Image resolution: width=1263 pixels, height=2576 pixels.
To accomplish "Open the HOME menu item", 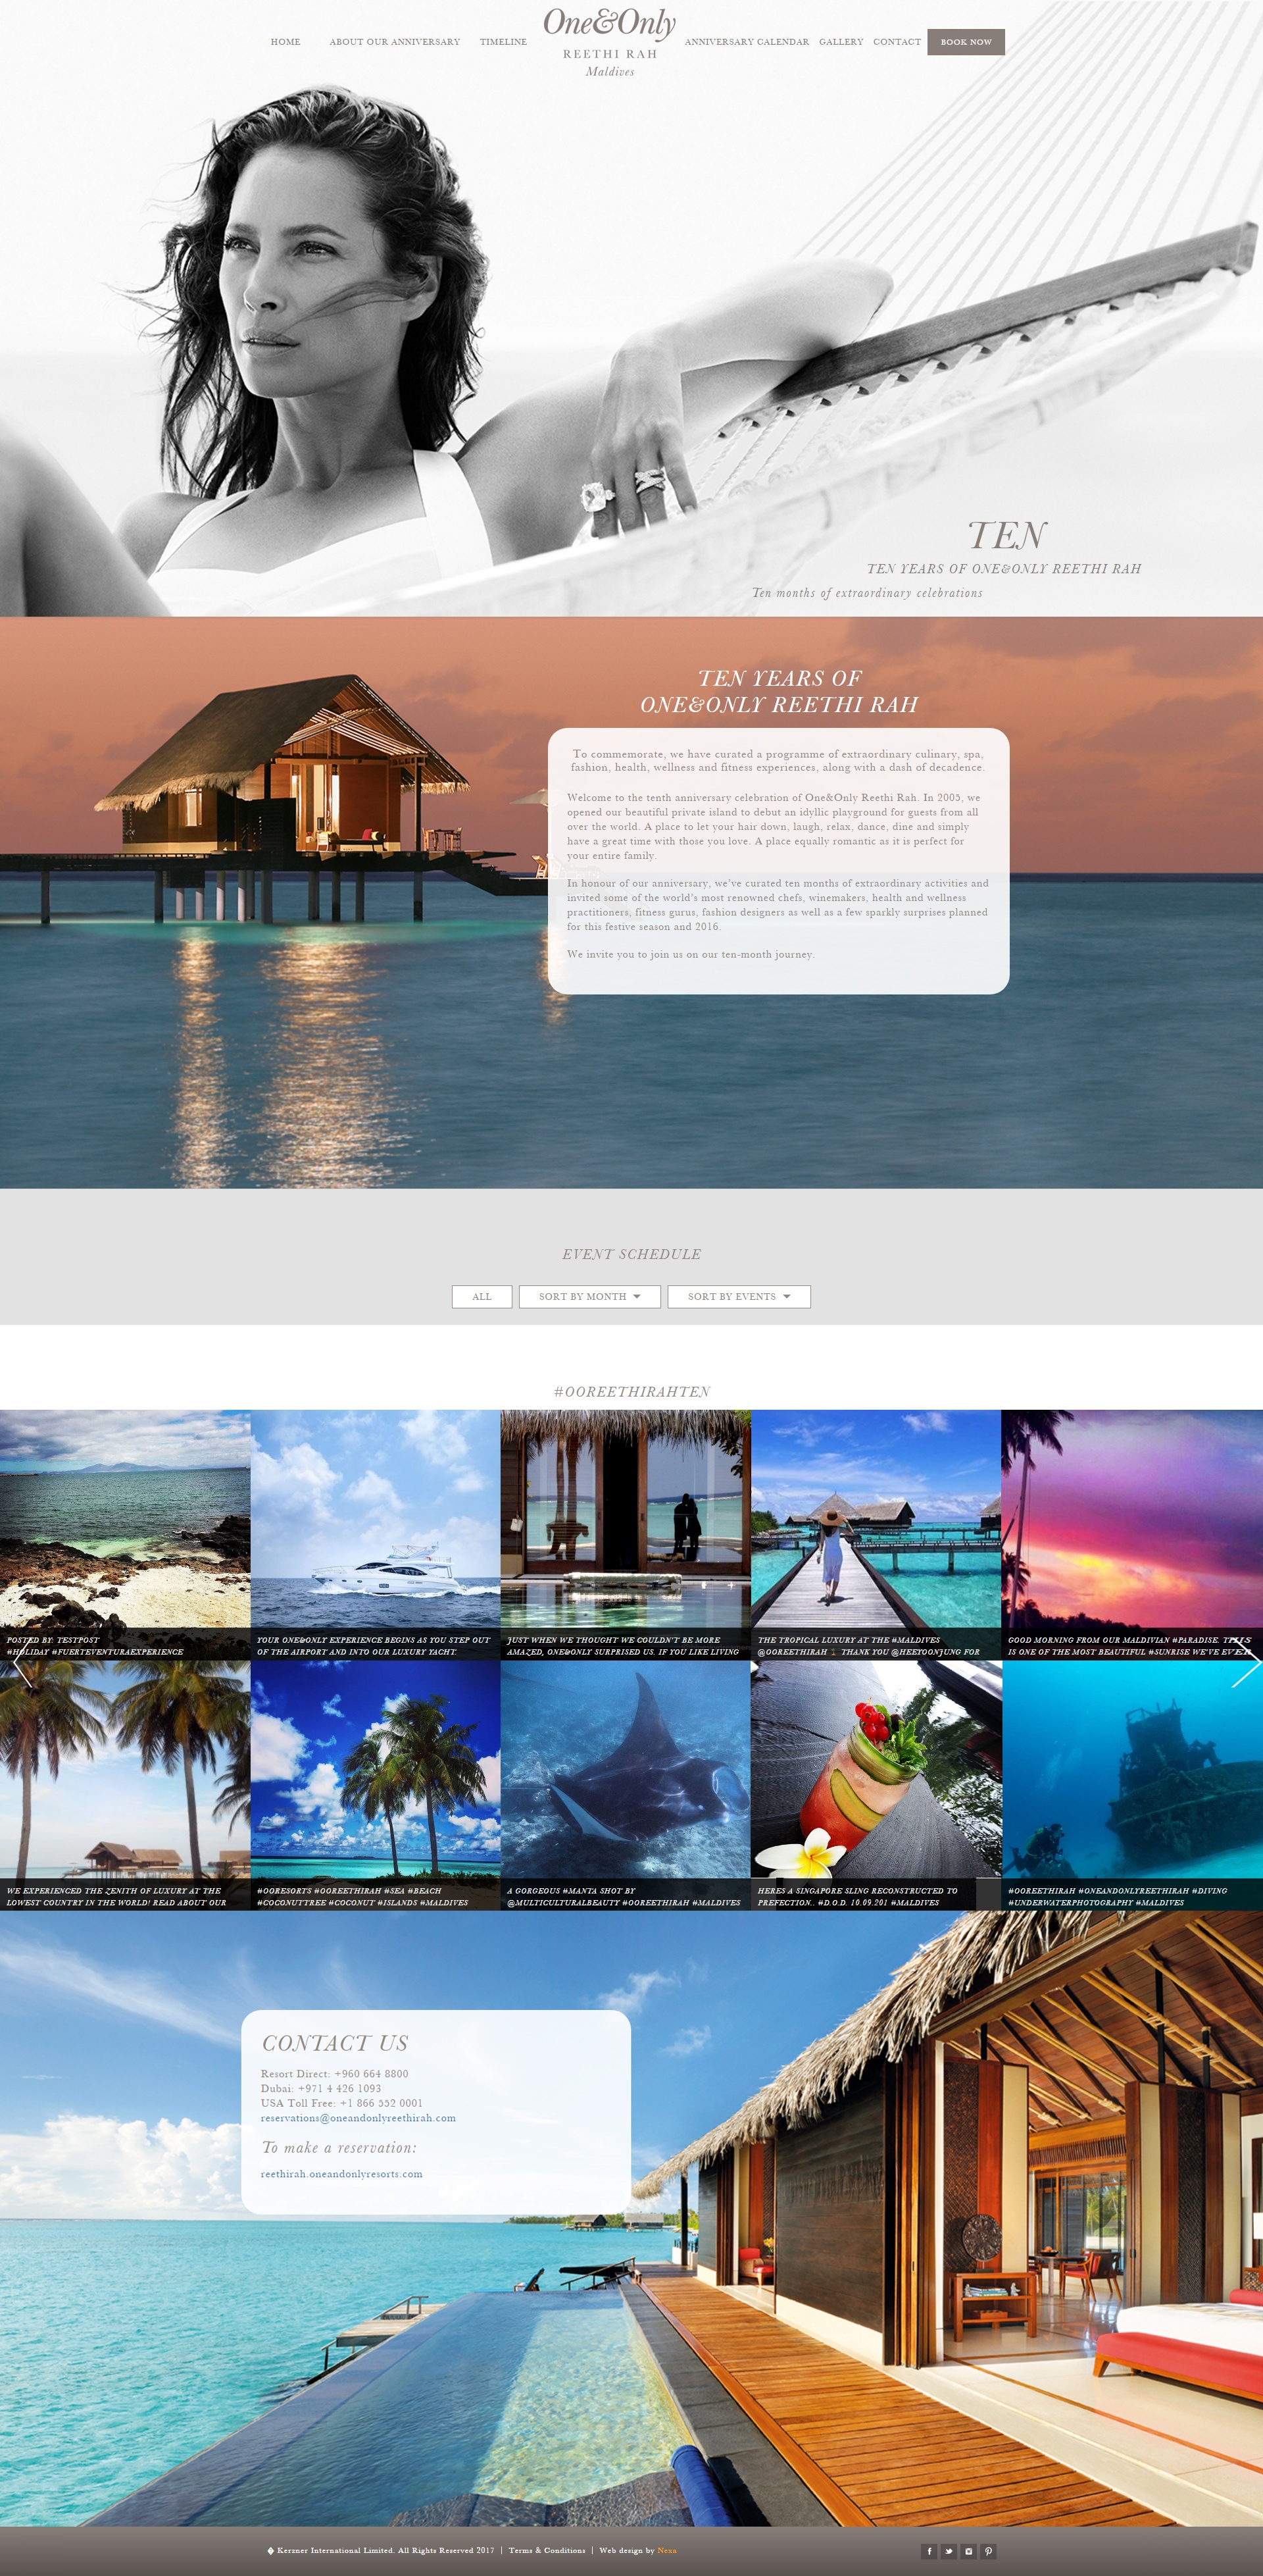I will click(x=285, y=42).
